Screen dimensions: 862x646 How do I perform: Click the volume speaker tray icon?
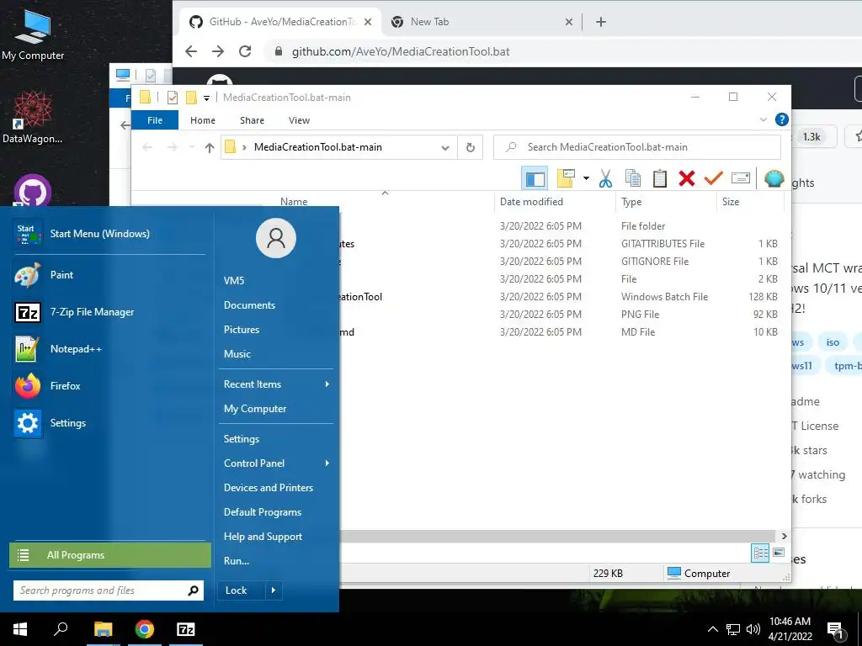(x=753, y=629)
